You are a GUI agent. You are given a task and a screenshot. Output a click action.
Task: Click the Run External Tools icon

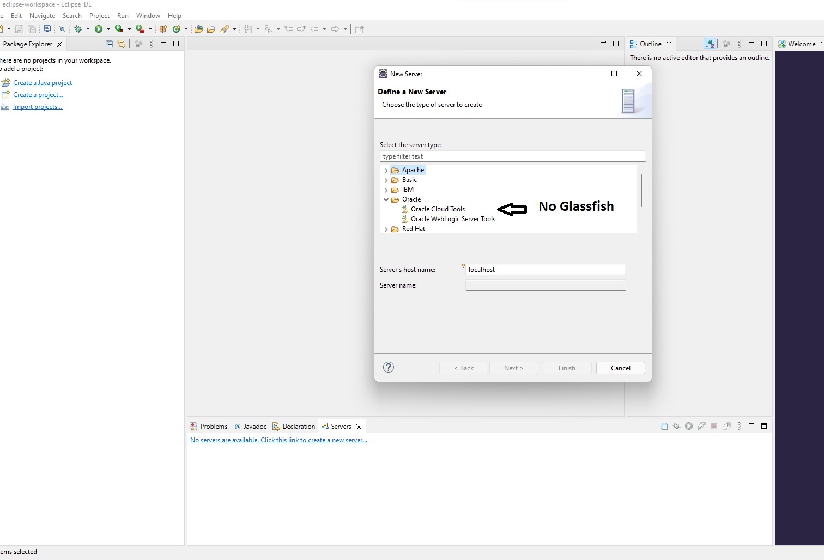pyautogui.click(x=140, y=29)
